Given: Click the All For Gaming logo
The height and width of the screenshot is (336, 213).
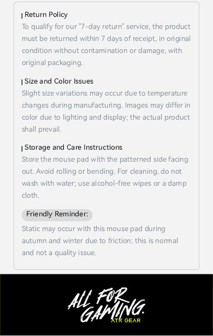Looking at the screenshot, I should coord(106,305).
